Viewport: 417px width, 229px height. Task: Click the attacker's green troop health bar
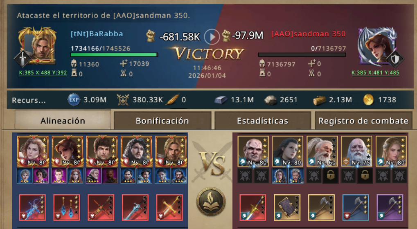pos(114,55)
